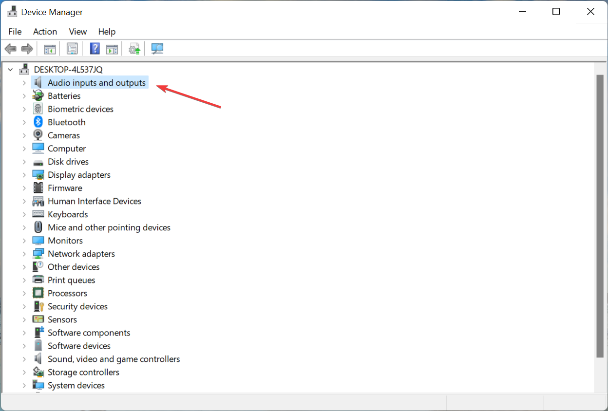The height and width of the screenshot is (411, 608).
Task: Toggle the Show/Hide Action Pane toolbar icon
Action: [x=112, y=49]
